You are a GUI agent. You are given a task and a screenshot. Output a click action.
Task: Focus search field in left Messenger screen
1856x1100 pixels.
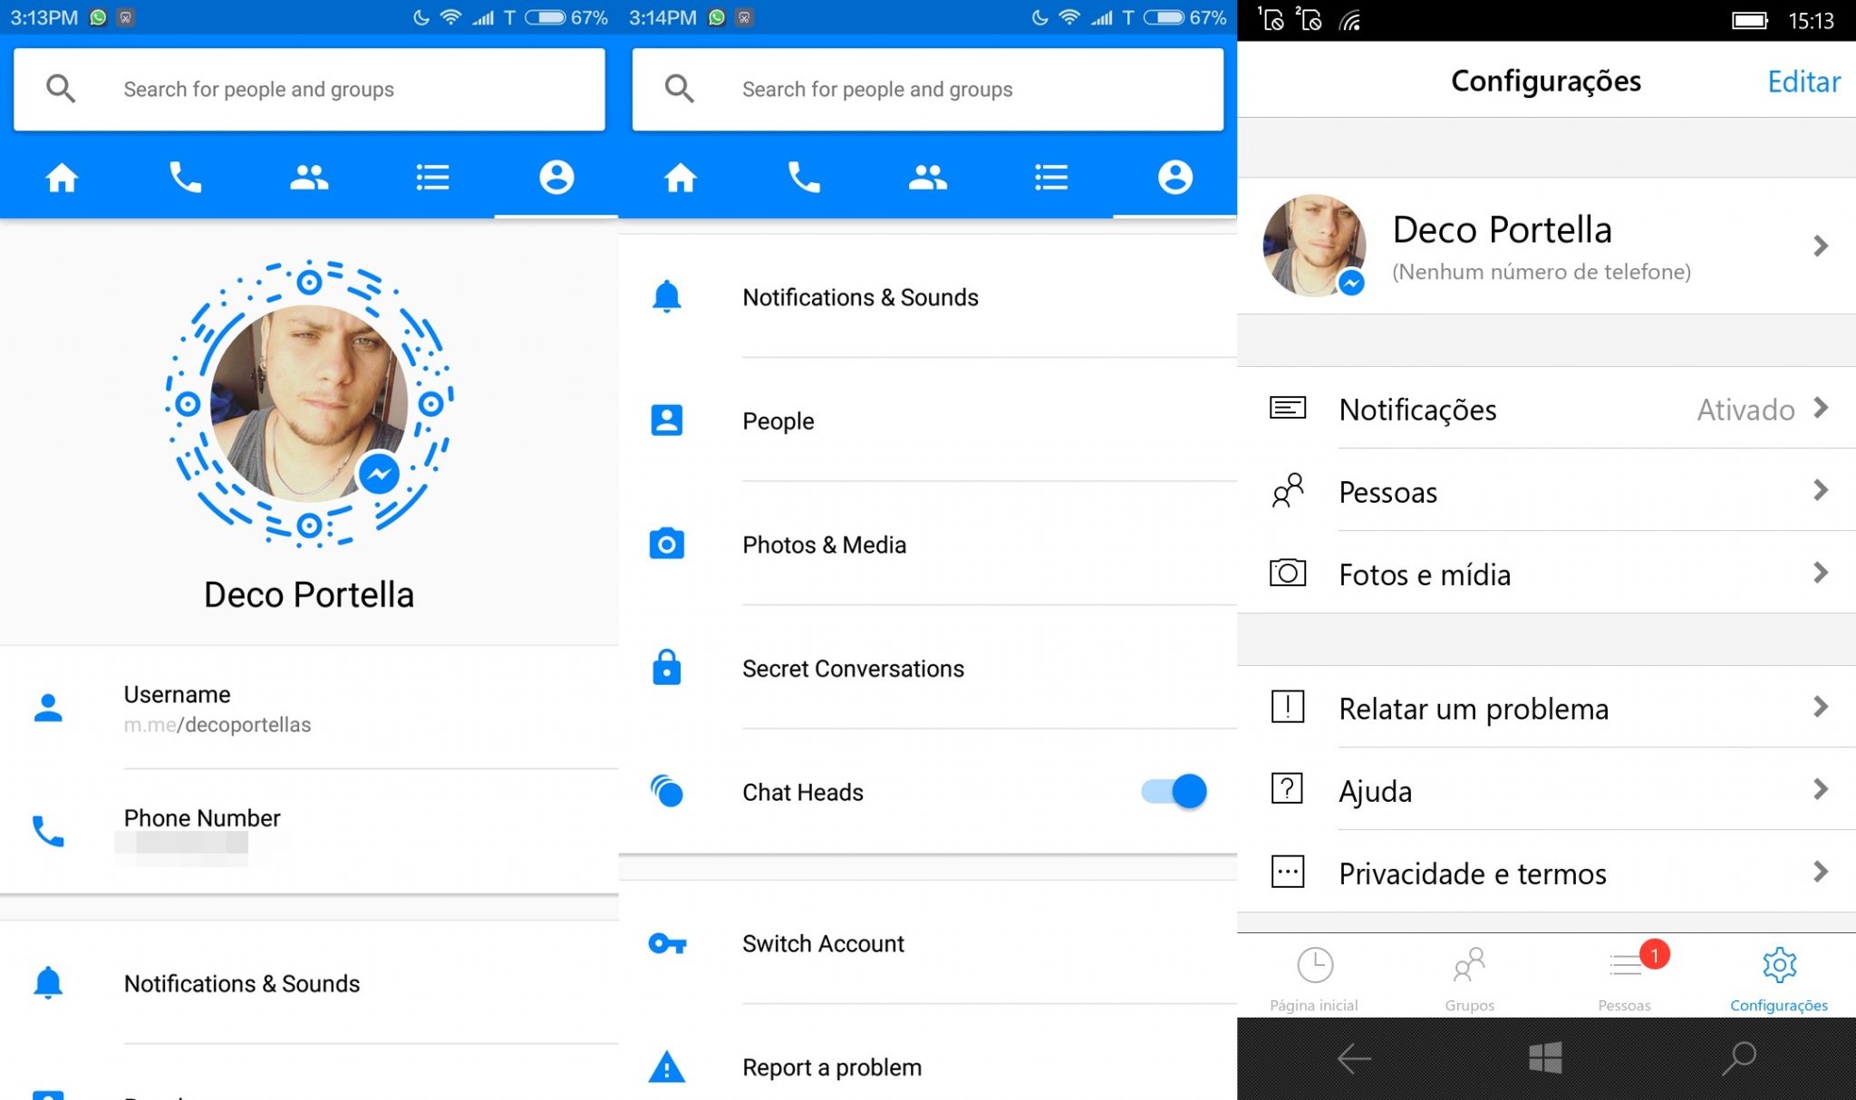click(x=309, y=89)
